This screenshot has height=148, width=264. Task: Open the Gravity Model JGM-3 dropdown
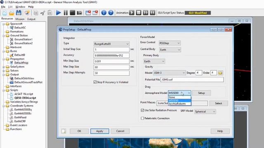tap(170, 73)
